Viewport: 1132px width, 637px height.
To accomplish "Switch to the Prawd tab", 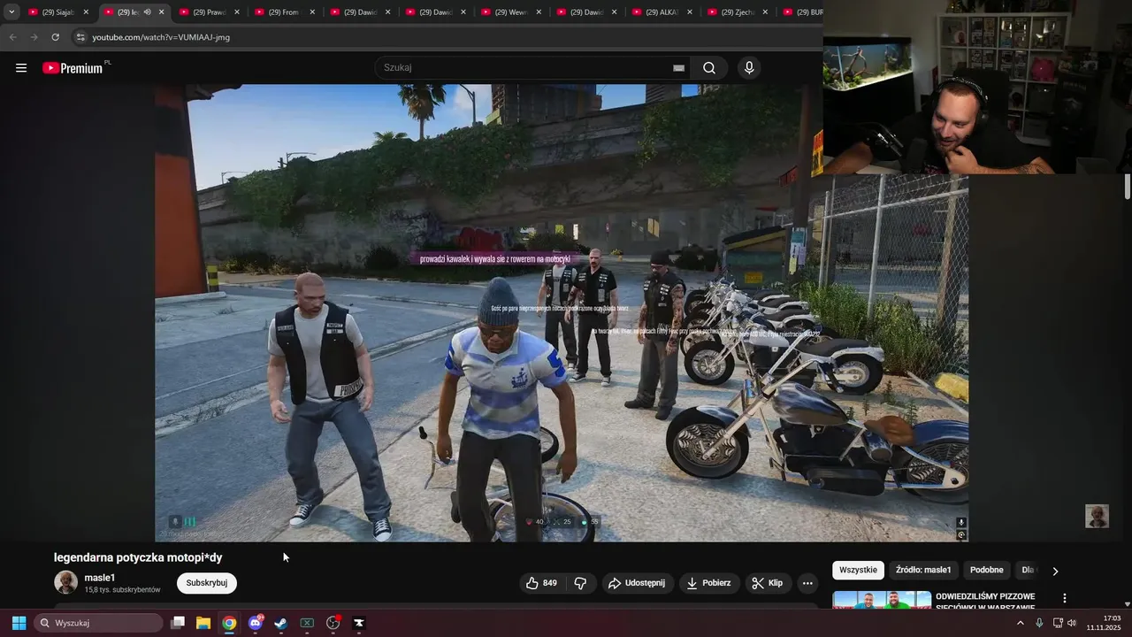I will tap(208, 12).
